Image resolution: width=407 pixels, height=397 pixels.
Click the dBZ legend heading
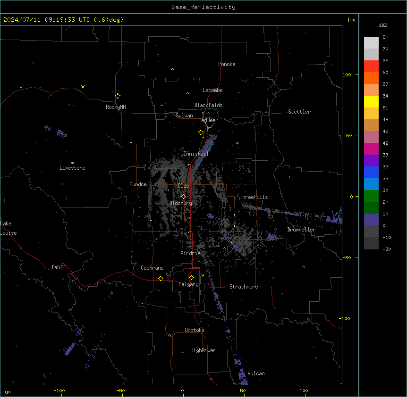pyautogui.click(x=382, y=25)
